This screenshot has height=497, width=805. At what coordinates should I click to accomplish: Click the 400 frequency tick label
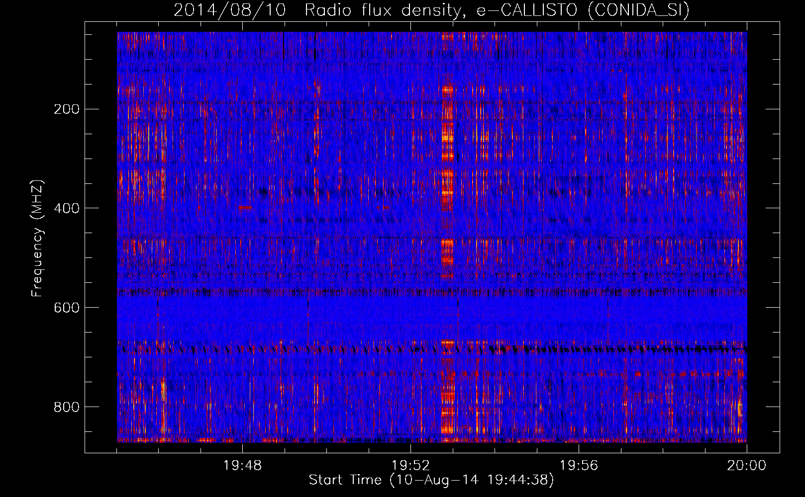click(x=67, y=208)
